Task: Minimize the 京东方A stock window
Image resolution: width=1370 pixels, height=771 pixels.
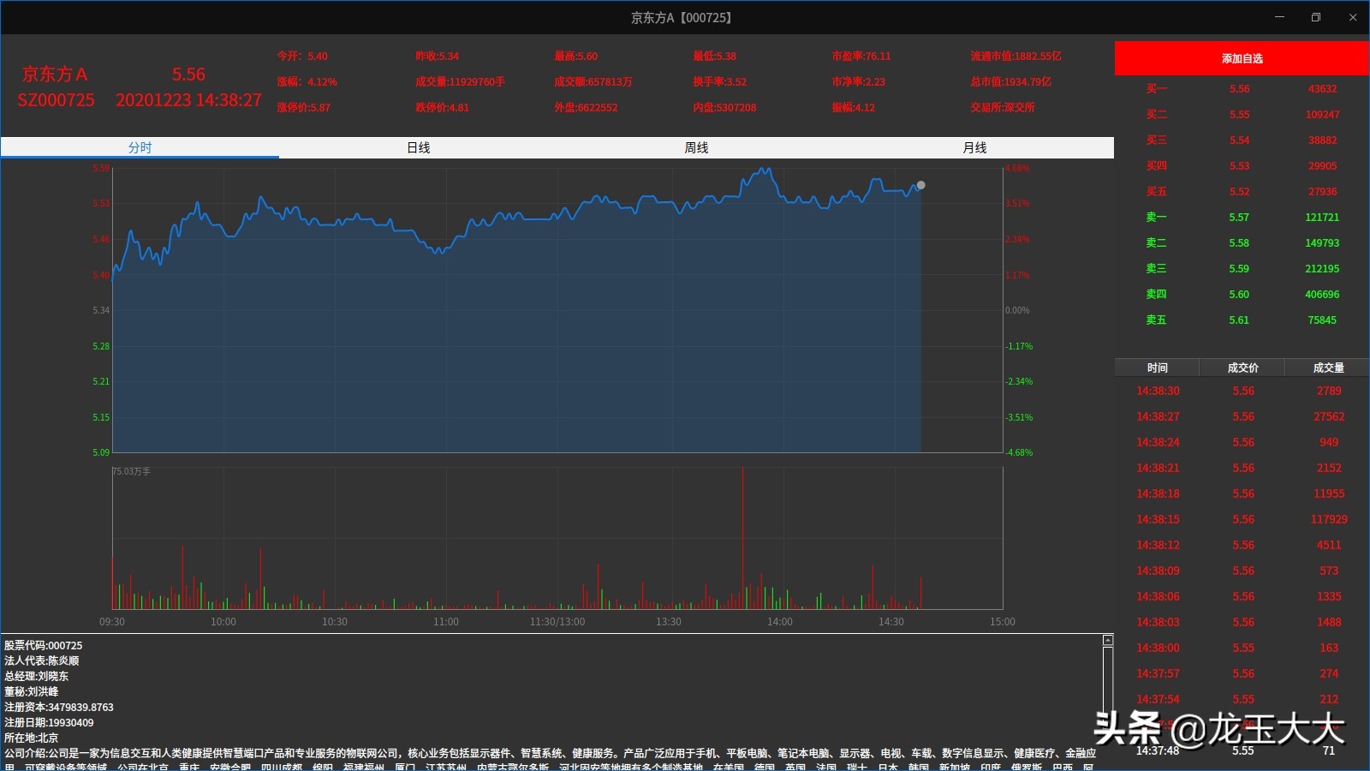Action: coord(1279,17)
